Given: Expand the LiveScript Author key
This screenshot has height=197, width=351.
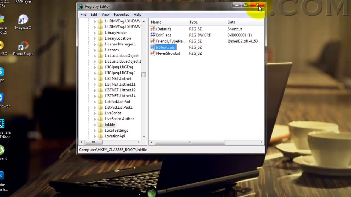Looking at the screenshot, I should (95, 119).
